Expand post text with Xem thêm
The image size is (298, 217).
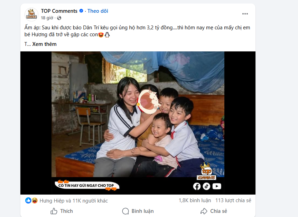(44, 44)
